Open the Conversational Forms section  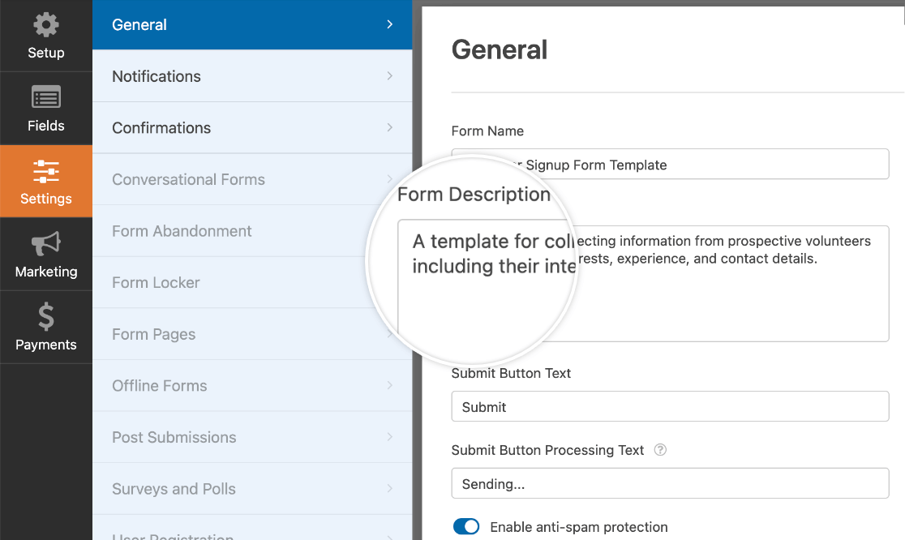[252, 179]
